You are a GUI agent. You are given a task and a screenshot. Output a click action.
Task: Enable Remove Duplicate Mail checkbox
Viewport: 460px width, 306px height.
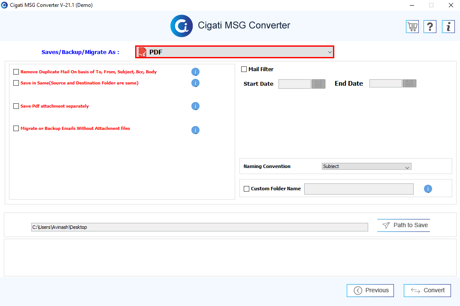(16, 72)
